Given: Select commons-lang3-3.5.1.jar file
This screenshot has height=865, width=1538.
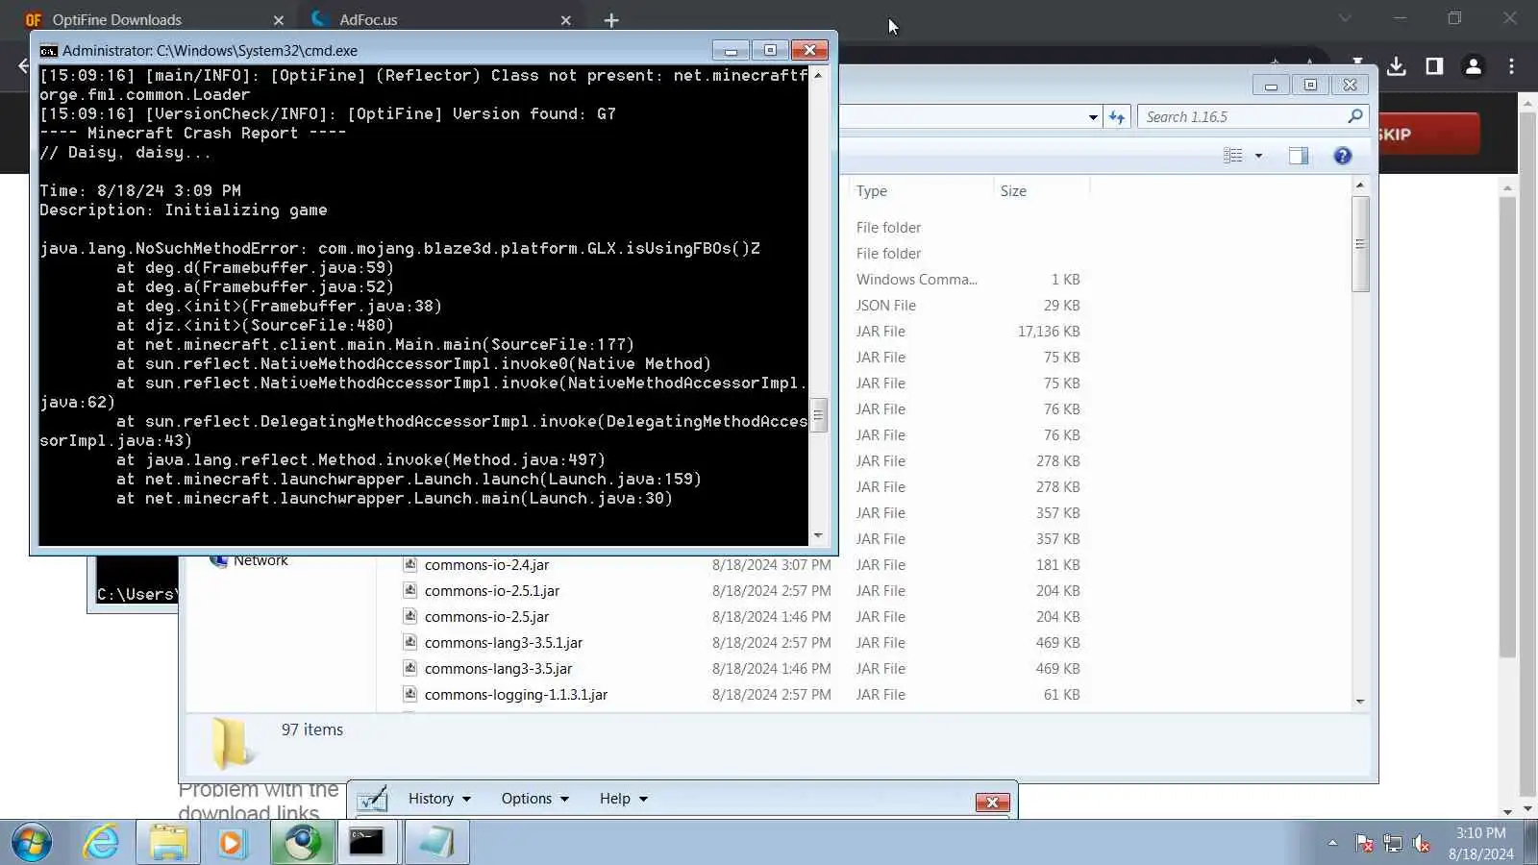Looking at the screenshot, I should (x=503, y=643).
